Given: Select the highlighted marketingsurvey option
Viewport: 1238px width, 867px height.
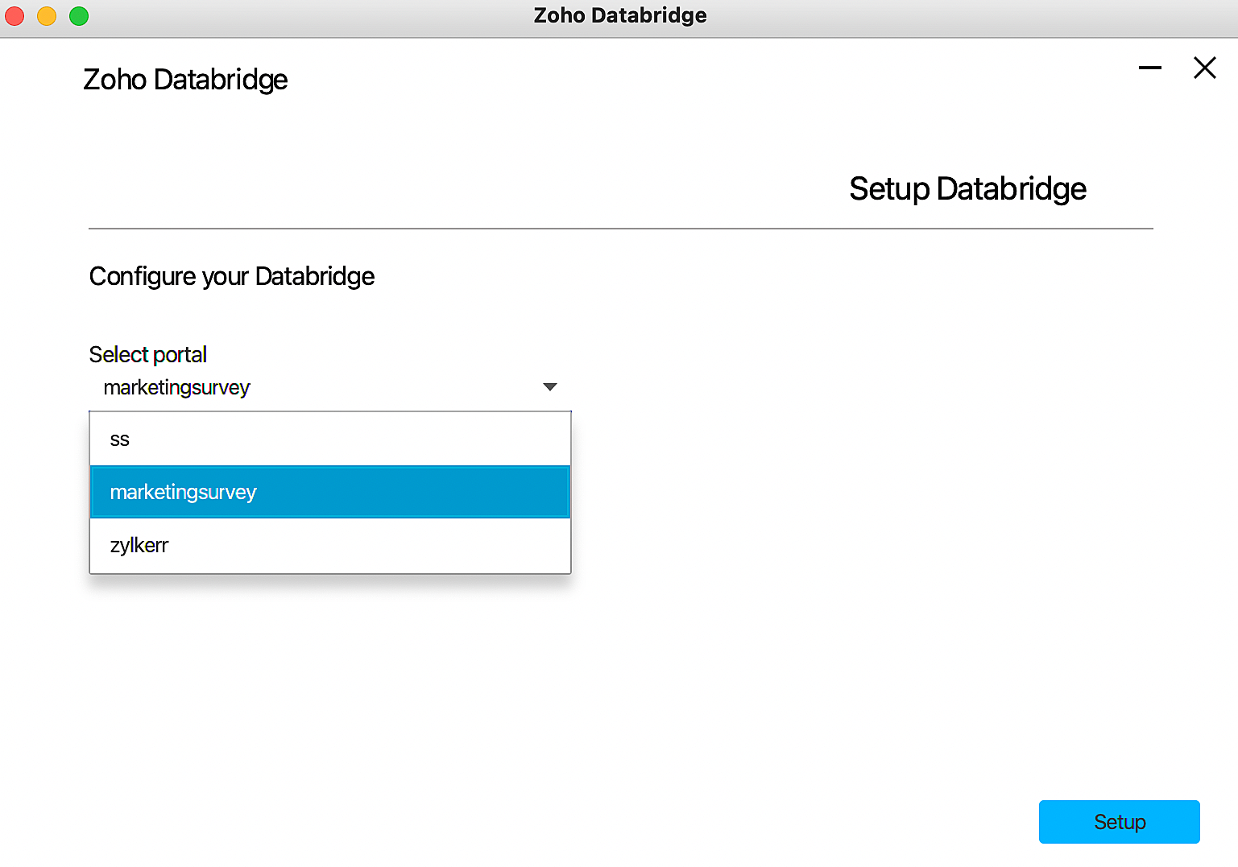Looking at the screenshot, I should tap(184, 492).
